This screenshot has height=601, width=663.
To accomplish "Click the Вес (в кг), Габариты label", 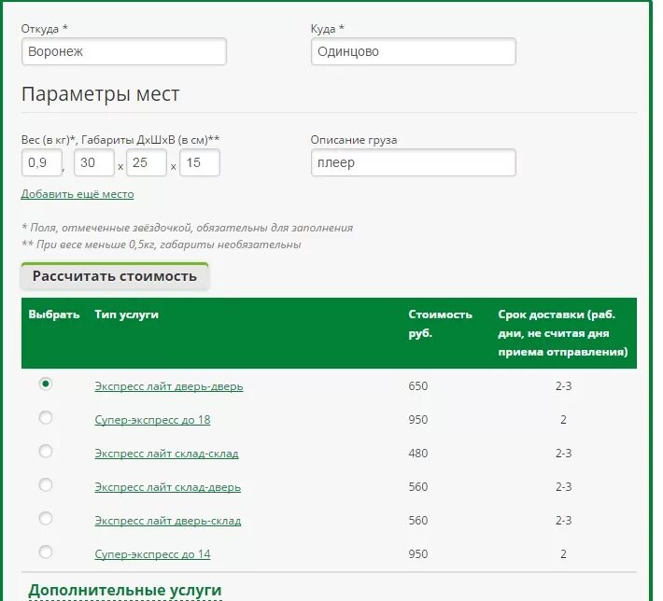I will point(120,140).
